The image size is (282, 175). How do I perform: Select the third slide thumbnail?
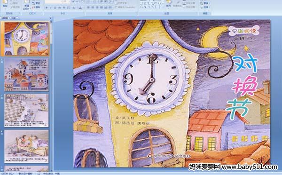click(x=26, y=111)
